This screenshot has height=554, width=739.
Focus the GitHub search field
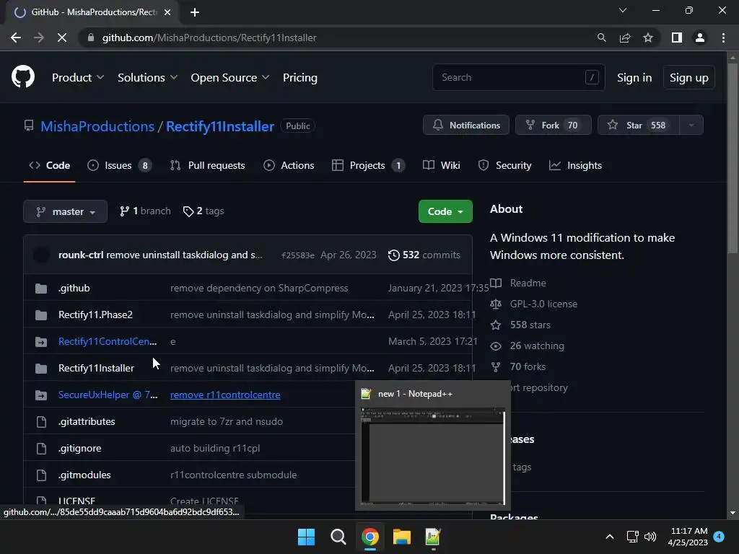[x=518, y=77]
